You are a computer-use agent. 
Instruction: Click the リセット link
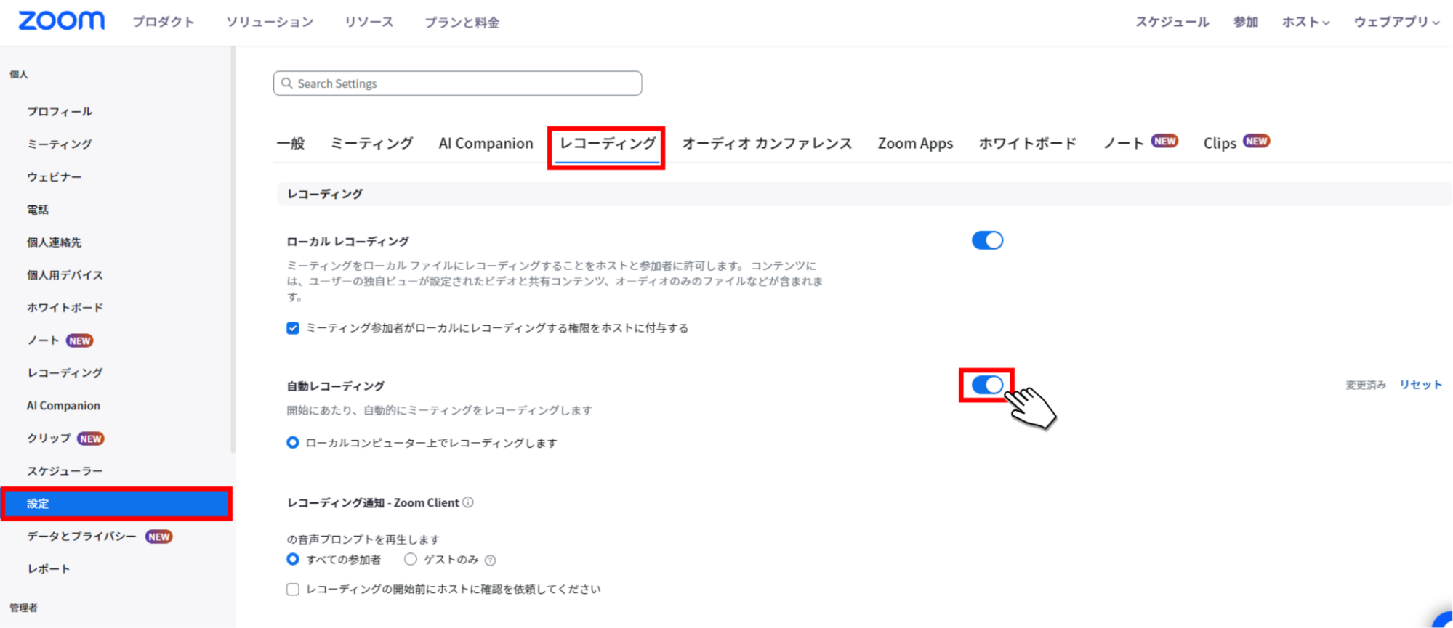coord(1420,385)
